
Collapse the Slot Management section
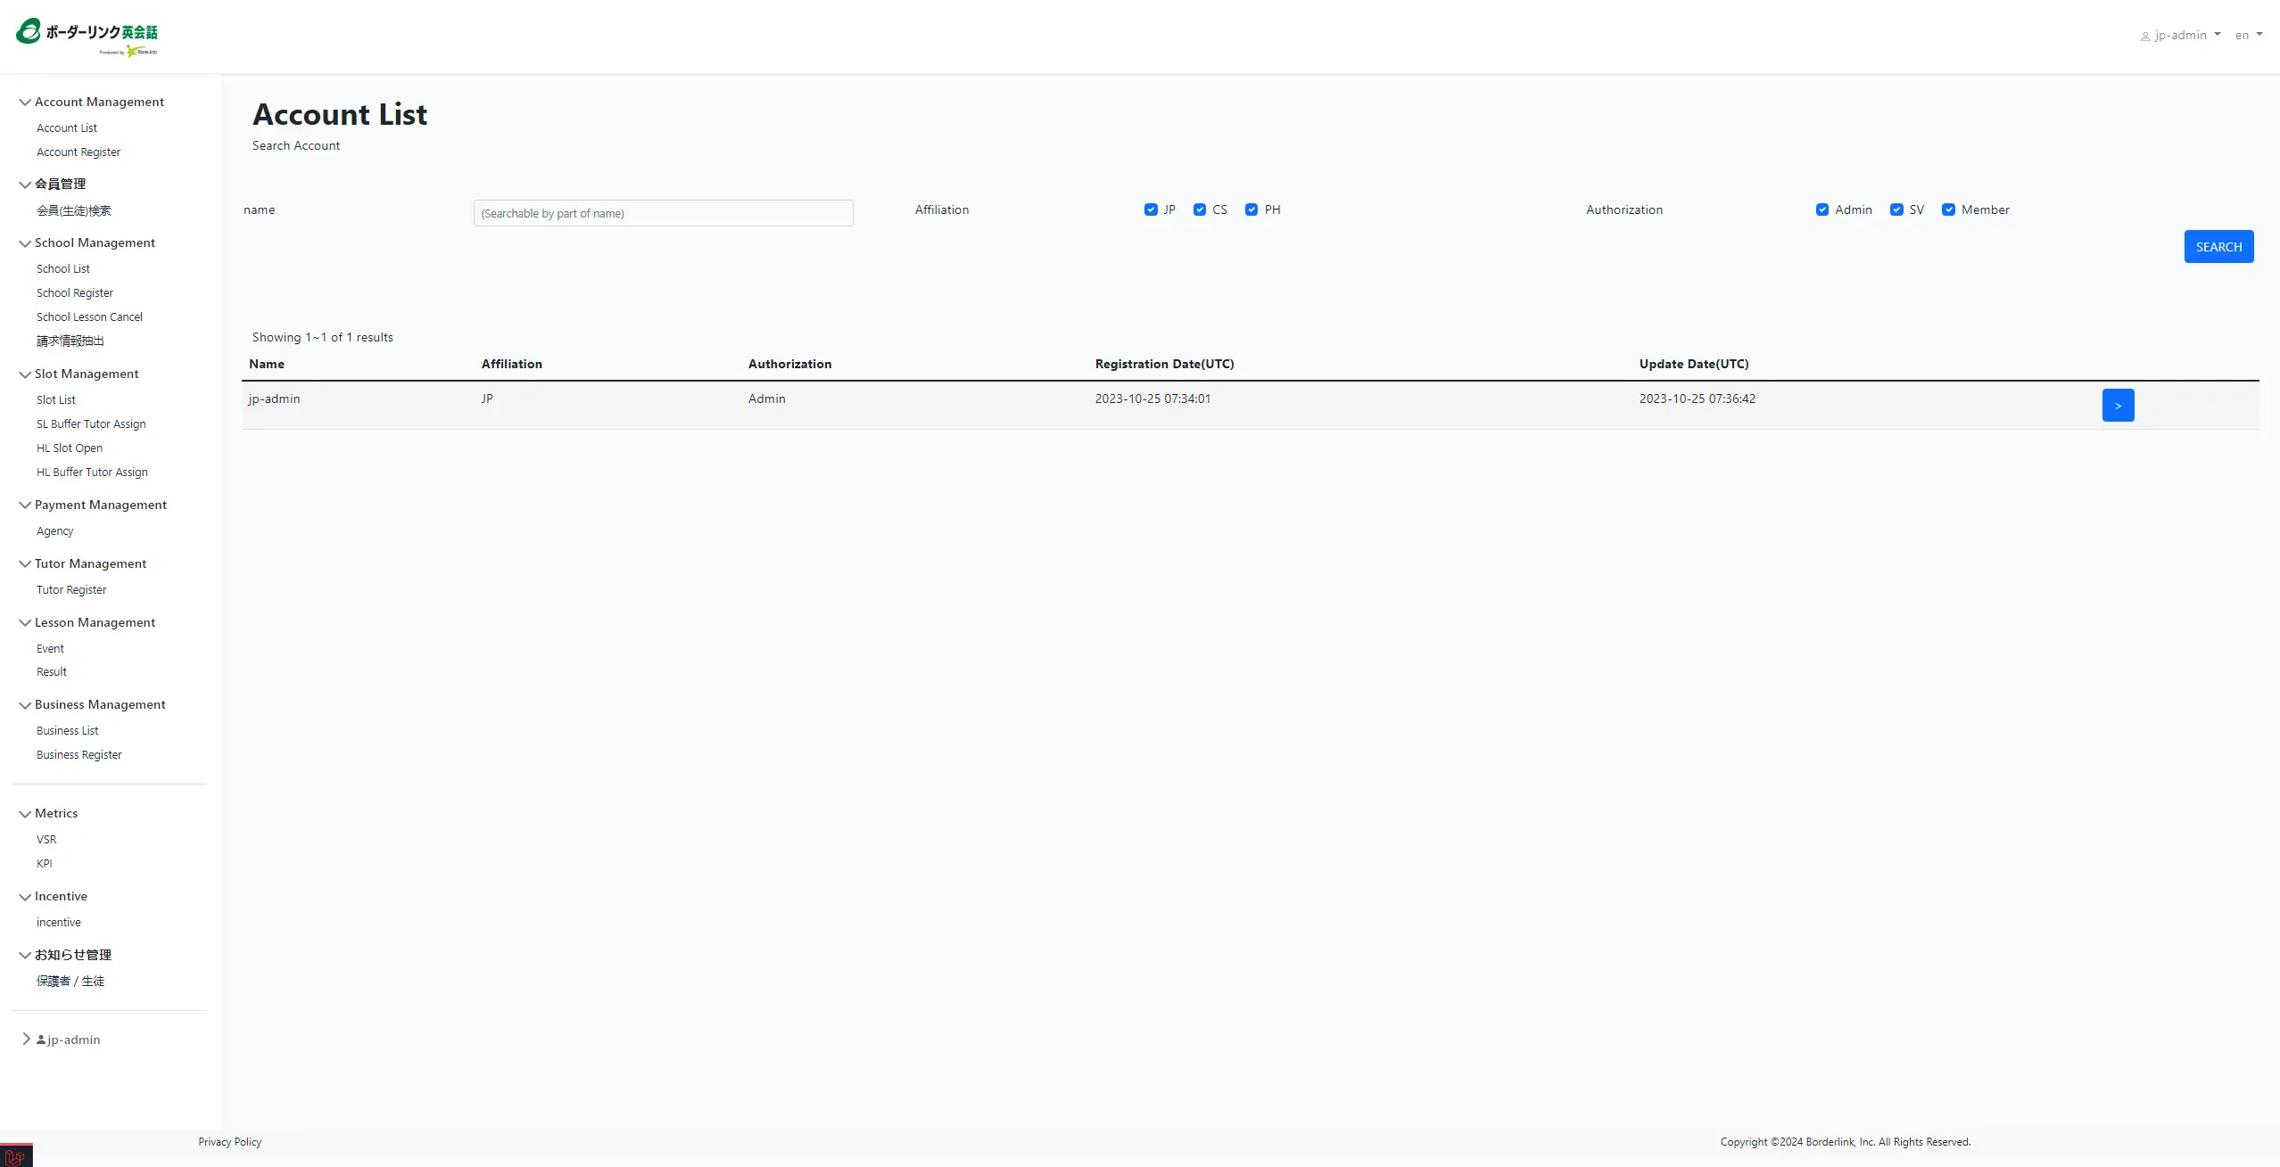[x=25, y=374]
